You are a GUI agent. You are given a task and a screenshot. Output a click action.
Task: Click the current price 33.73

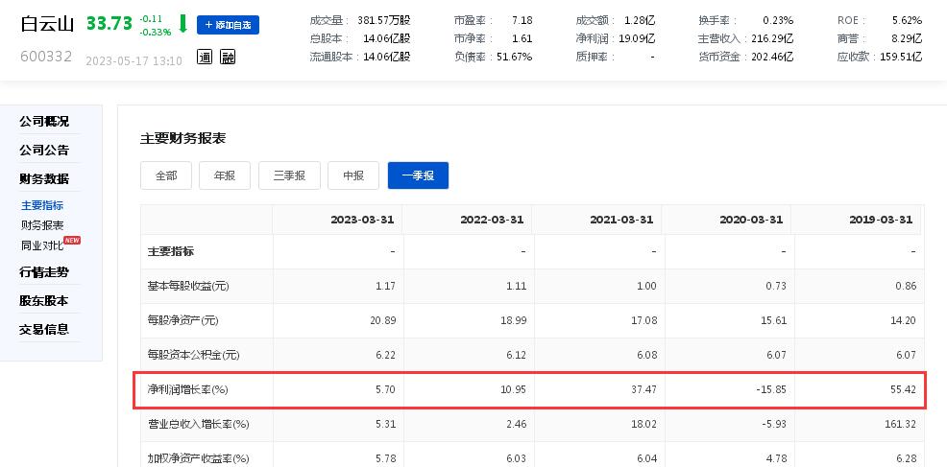[109, 24]
